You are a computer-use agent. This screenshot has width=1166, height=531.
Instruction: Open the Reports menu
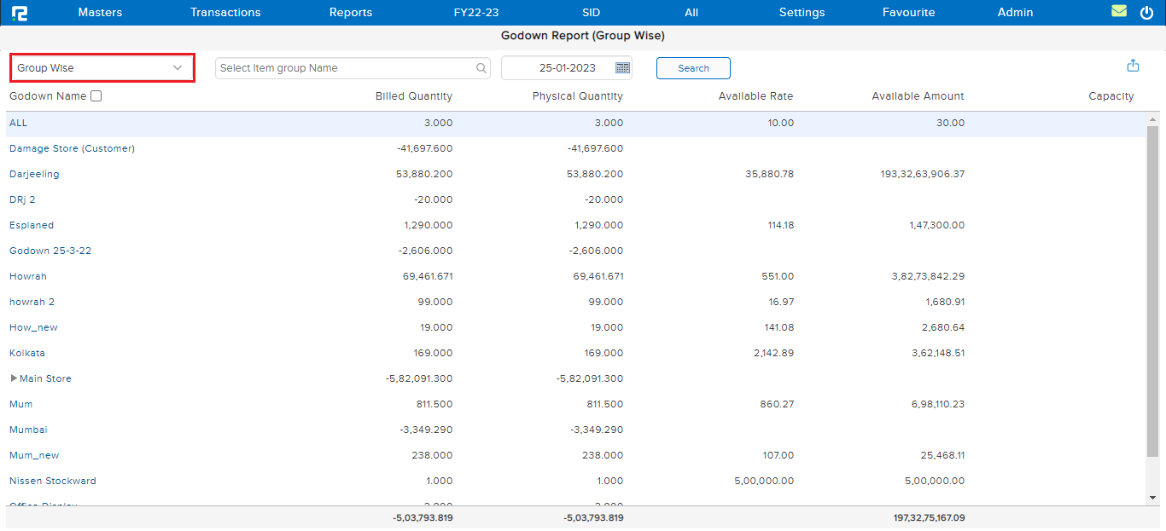351,13
